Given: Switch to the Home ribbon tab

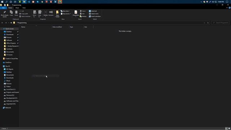Looking at the screenshot, I should 10,8.
